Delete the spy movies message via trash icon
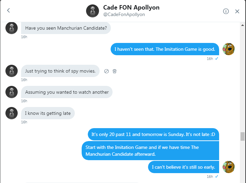The image size is (246, 183). [x=115, y=71]
